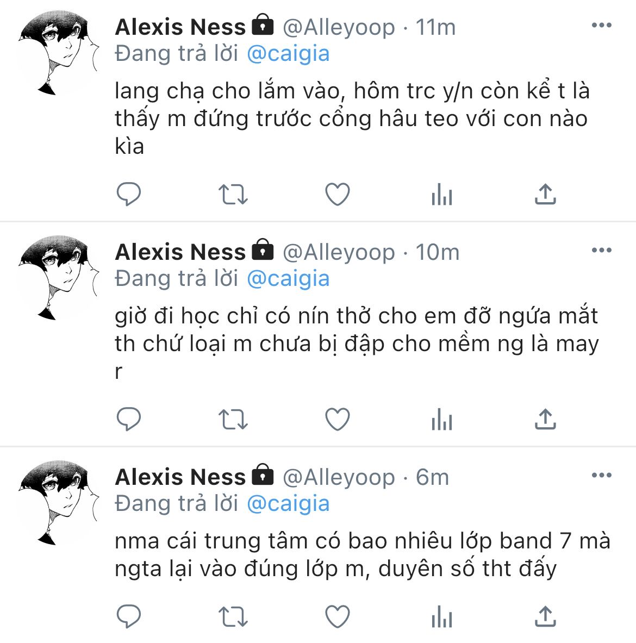Viewport: 636px width, 643px height.
Task: Like the tweet posted 10m ago
Action: (338, 419)
